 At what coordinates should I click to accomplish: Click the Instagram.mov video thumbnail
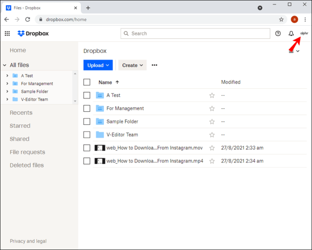(99, 148)
